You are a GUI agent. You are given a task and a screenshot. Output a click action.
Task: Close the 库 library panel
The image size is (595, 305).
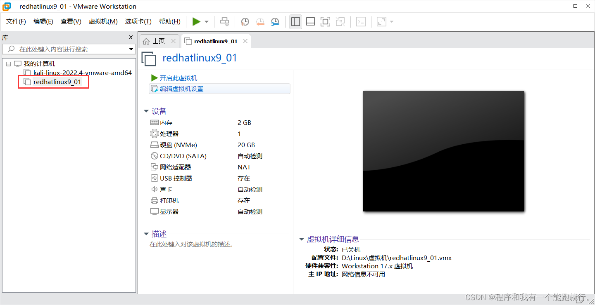pyautogui.click(x=131, y=38)
